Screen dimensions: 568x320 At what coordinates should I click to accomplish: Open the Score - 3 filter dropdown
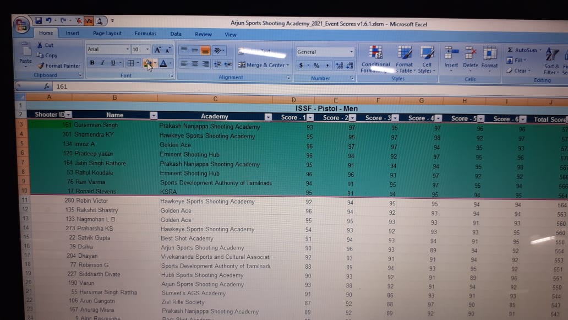[x=395, y=118]
